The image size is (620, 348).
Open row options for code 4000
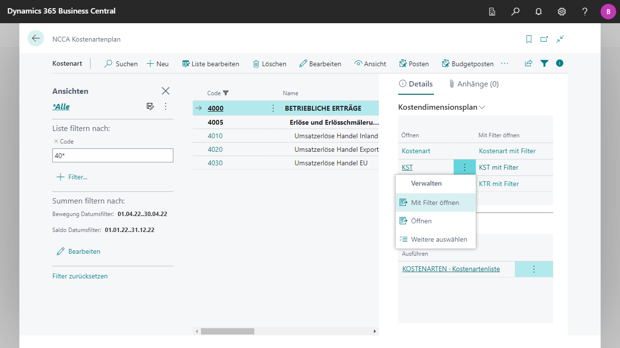click(273, 108)
